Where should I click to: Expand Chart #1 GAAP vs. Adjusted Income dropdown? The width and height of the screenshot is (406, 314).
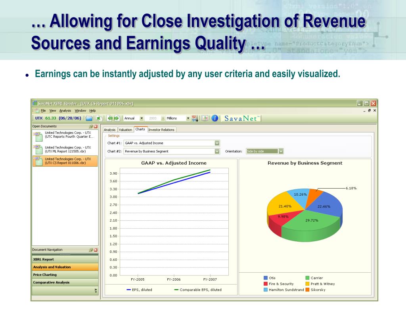pos(217,143)
